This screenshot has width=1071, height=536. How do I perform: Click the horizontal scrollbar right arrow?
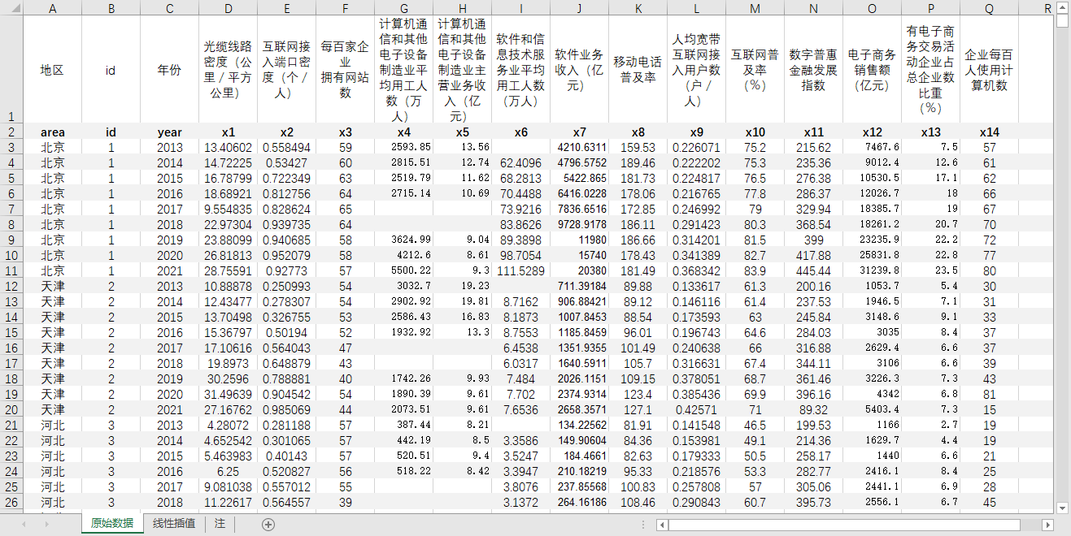(1047, 525)
